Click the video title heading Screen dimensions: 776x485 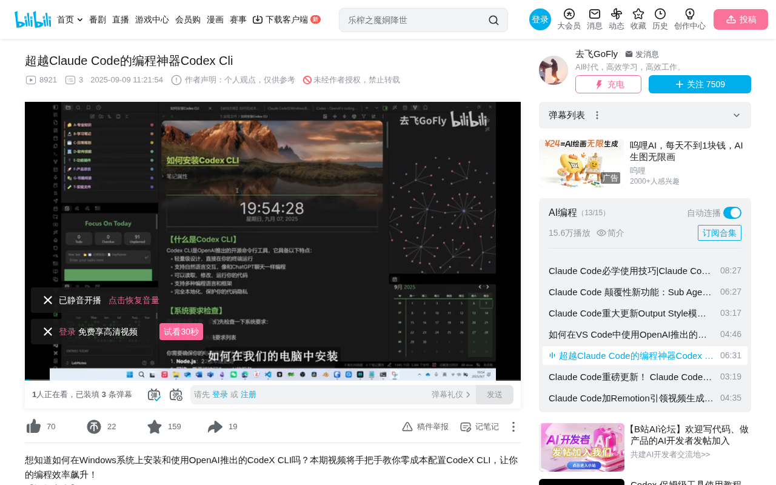coord(129,61)
